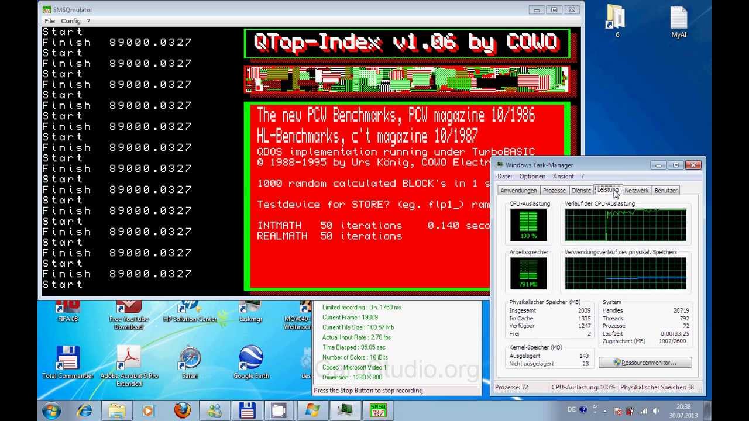749x421 pixels.
Task: Click the Ressourcenmonitor button
Action: [x=645, y=363]
